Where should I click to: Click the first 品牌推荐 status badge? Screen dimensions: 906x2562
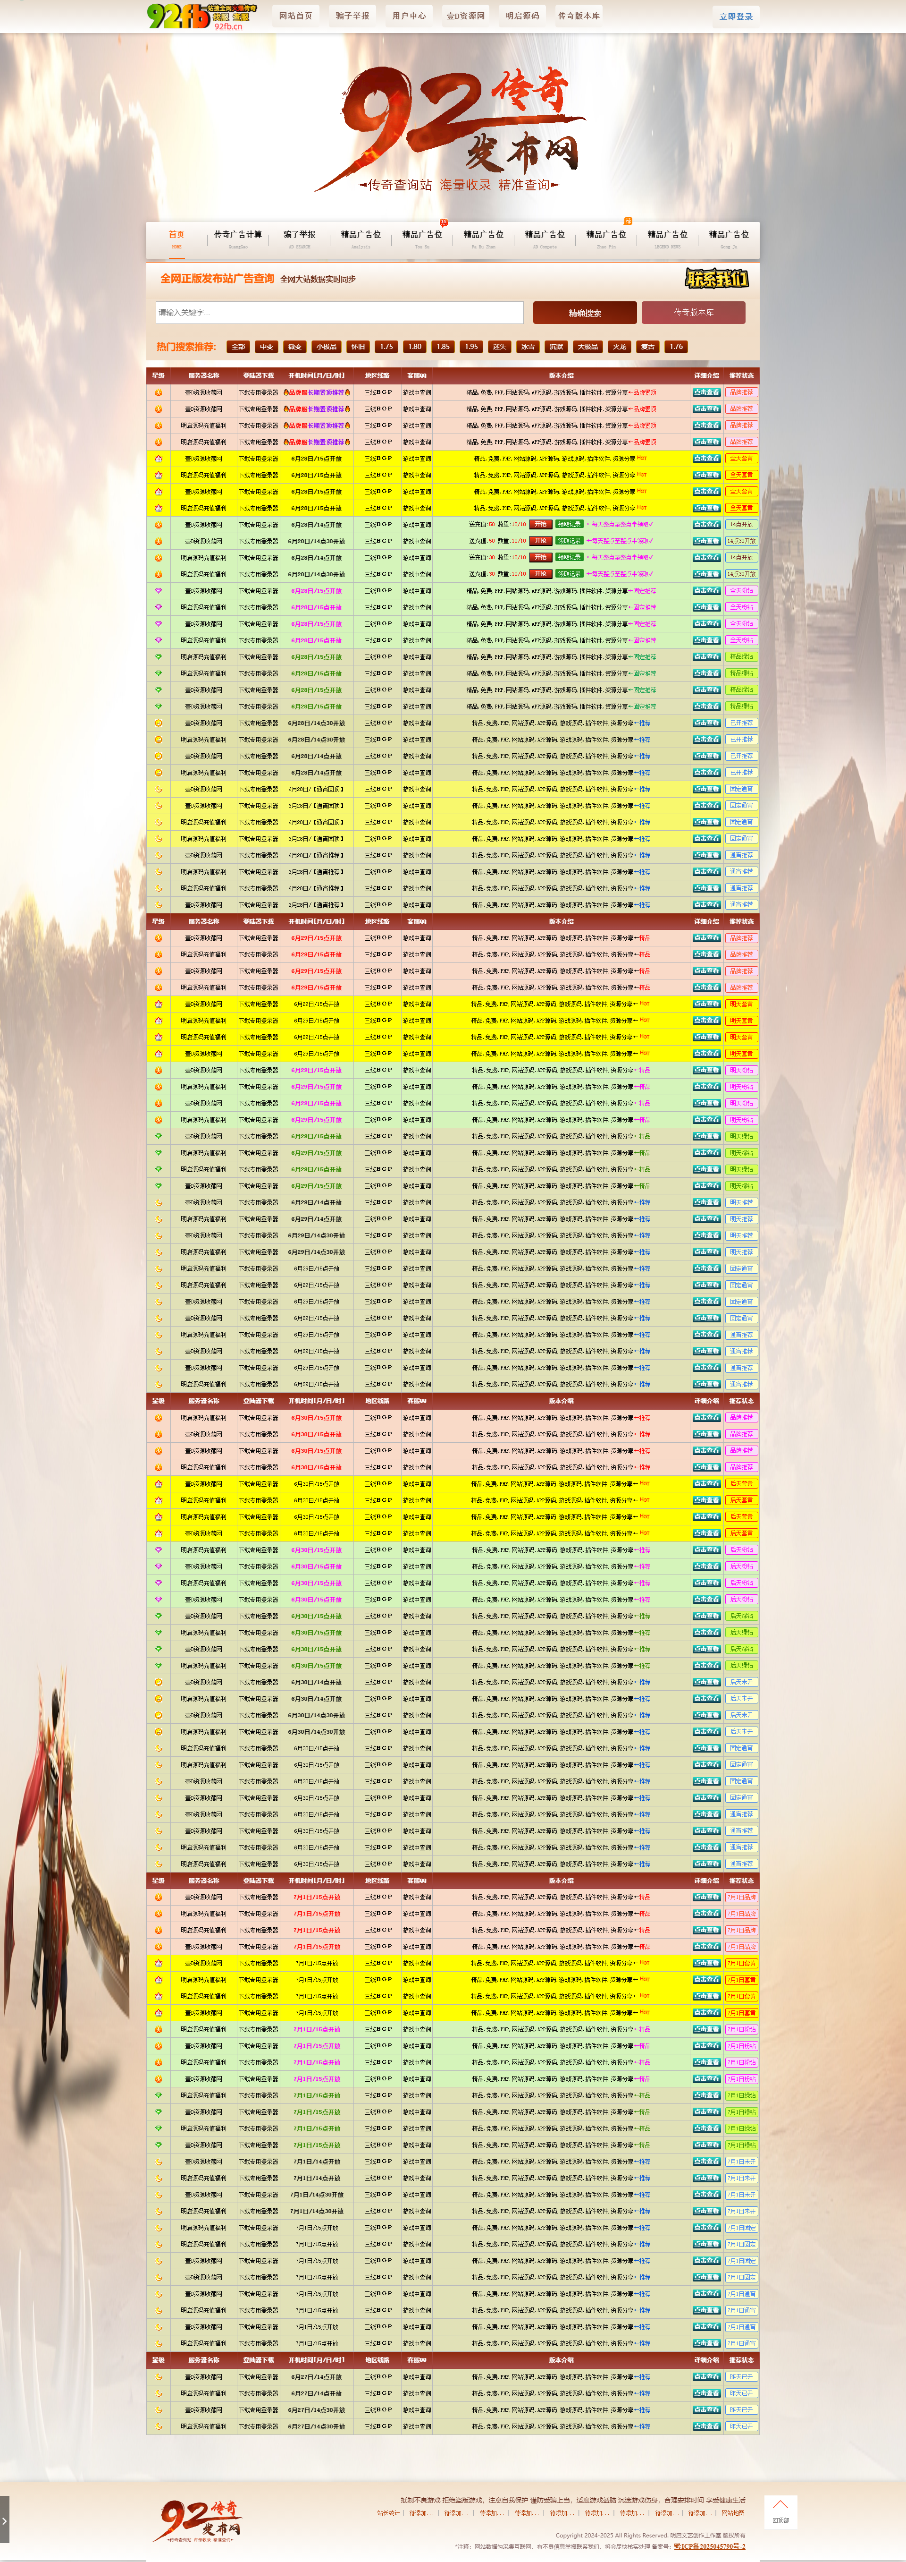coord(741,392)
